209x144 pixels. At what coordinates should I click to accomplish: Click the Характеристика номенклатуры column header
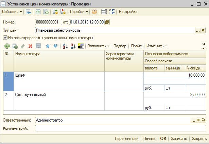pos(124,61)
